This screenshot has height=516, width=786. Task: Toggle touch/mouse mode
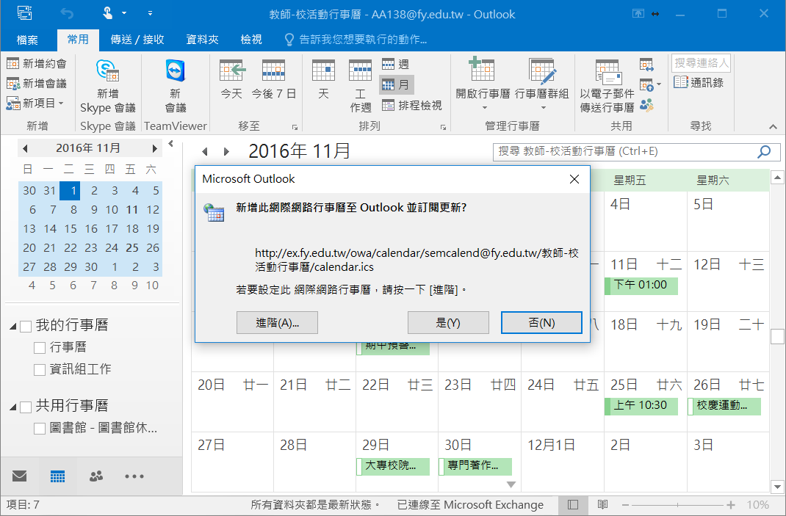click(108, 13)
